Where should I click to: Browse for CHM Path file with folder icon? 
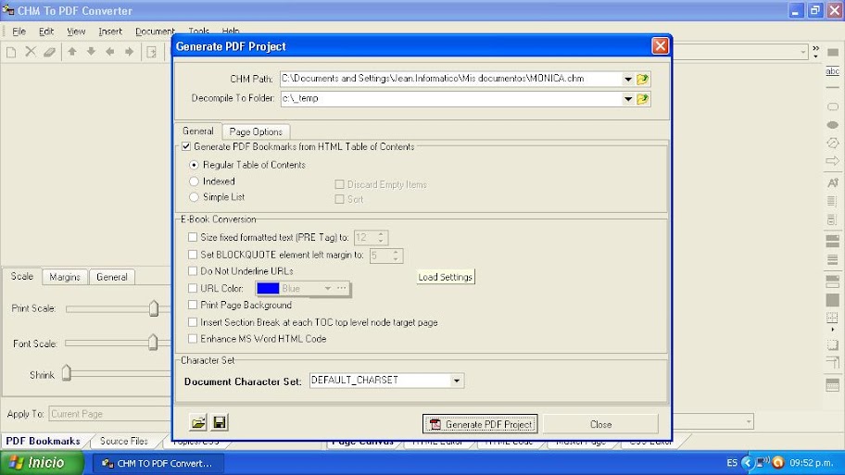coord(642,80)
